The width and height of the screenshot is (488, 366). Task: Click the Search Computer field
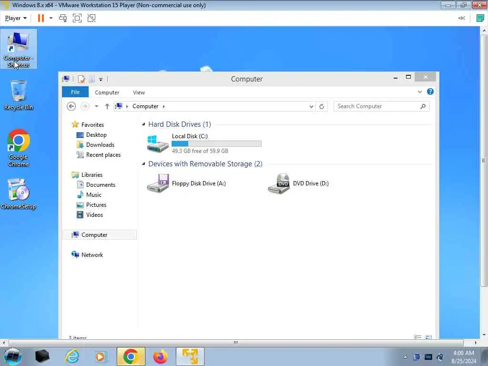[x=381, y=106]
